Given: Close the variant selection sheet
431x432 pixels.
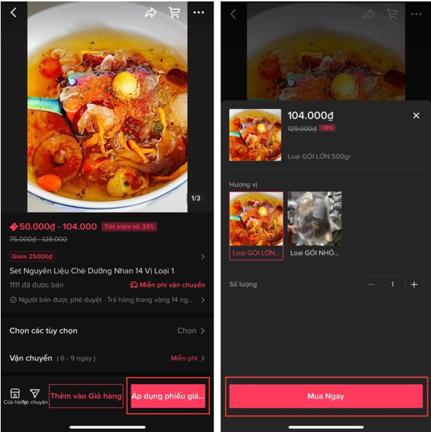Looking at the screenshot, I should point(416,116).
